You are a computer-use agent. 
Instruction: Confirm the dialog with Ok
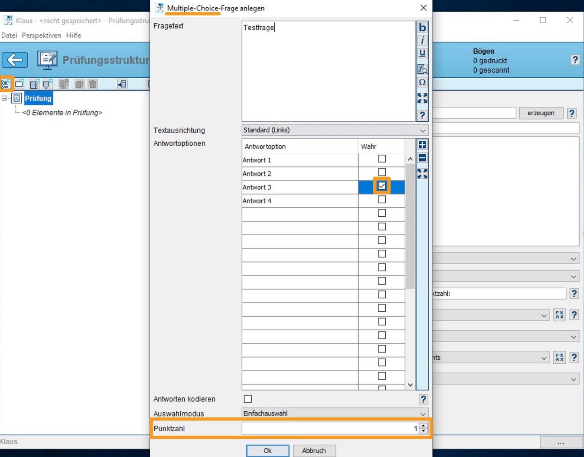pos(268,451)
